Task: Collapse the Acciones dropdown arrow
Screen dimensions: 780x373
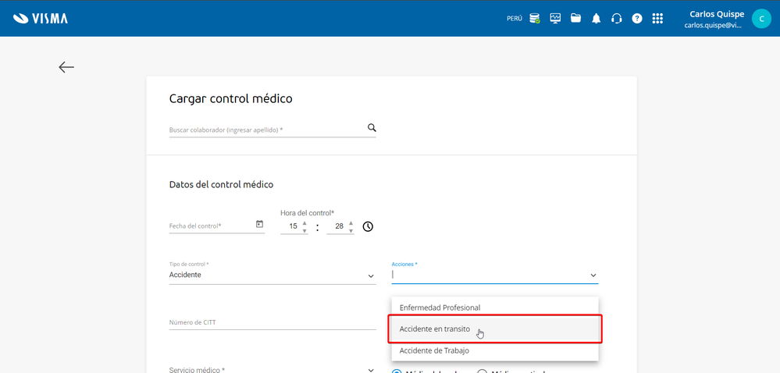Action: point(593,275)
